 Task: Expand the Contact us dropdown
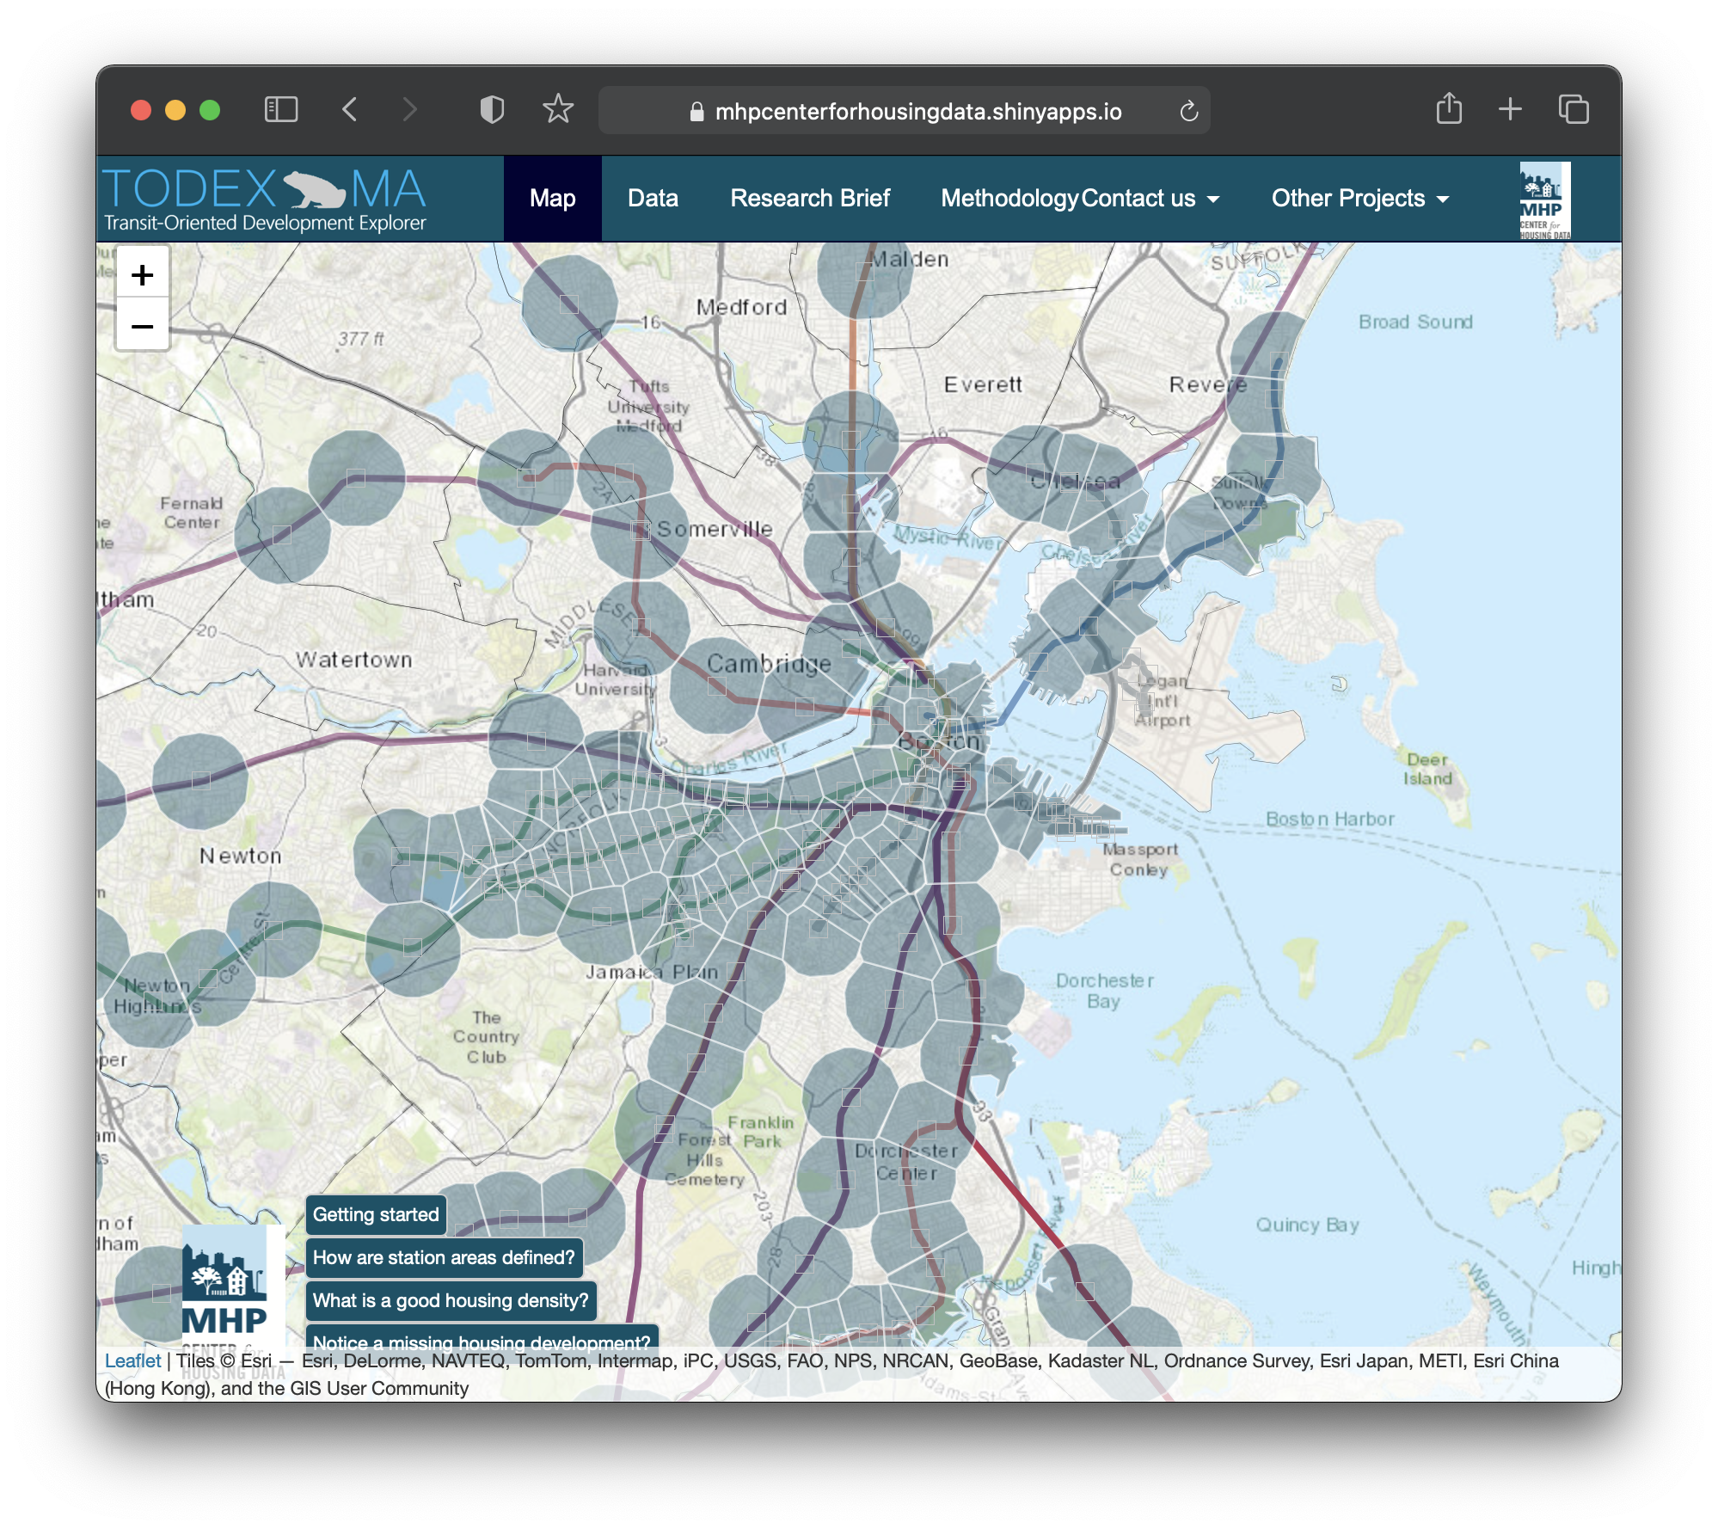pos(1150,199)
